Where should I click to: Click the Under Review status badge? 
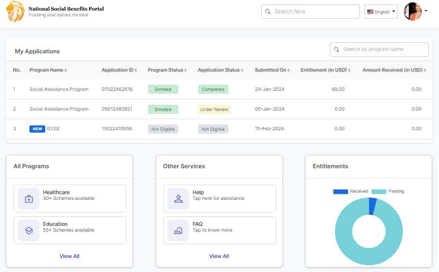(x=214, y=109)
